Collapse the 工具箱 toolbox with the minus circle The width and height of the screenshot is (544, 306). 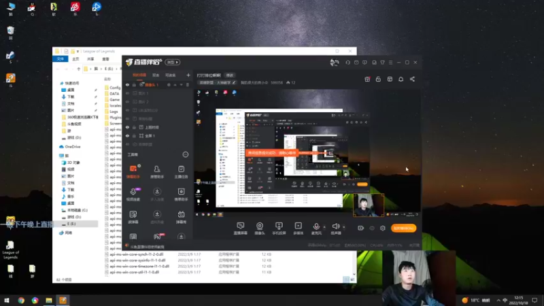click(x=186, y=154)
